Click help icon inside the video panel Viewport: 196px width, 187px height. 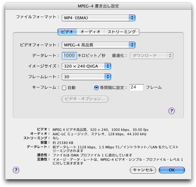(x=171, y=111)
